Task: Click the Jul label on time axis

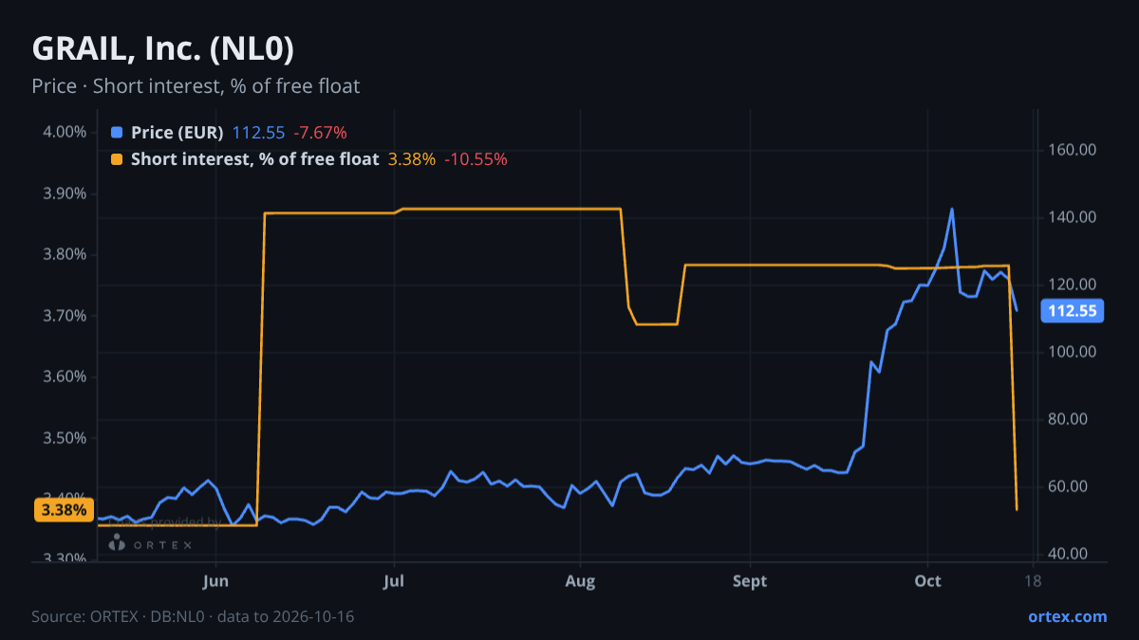Action: tap(395, 581)
